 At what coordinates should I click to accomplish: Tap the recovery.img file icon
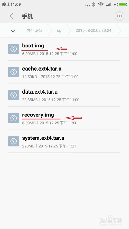point(13,118)
